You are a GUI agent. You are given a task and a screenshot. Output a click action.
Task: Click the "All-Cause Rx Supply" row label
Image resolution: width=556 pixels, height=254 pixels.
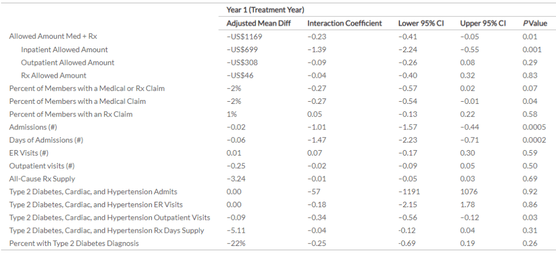point(42,178)
